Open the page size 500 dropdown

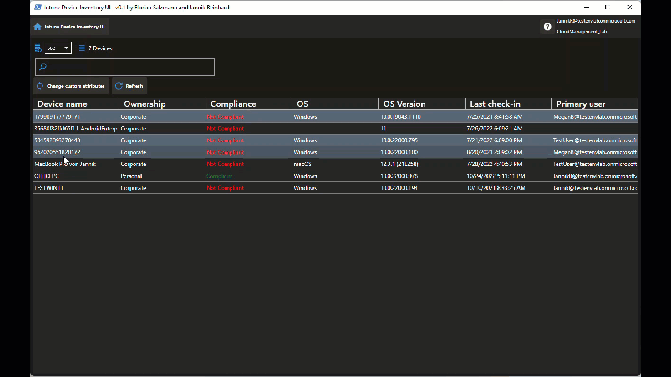(58, 48)
